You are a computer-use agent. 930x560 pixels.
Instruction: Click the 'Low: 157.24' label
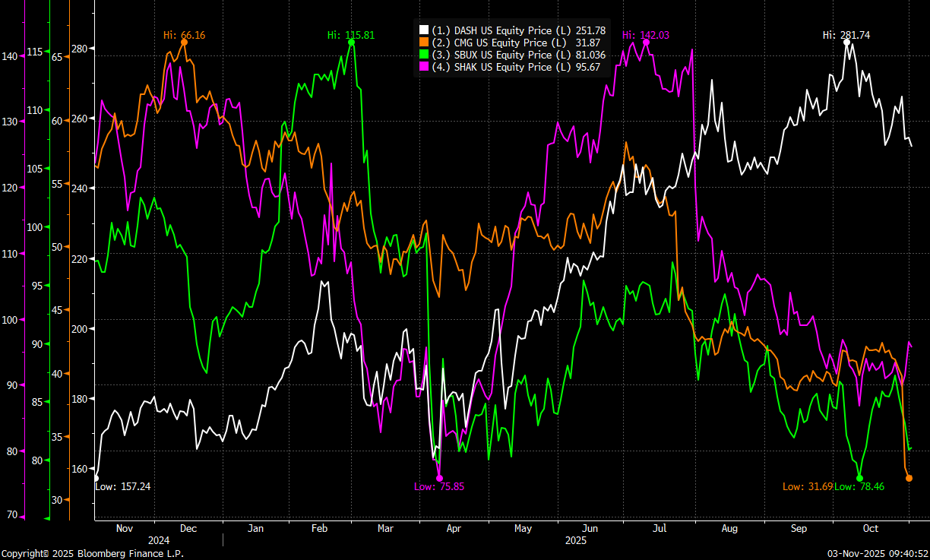[x=123, y=486]
